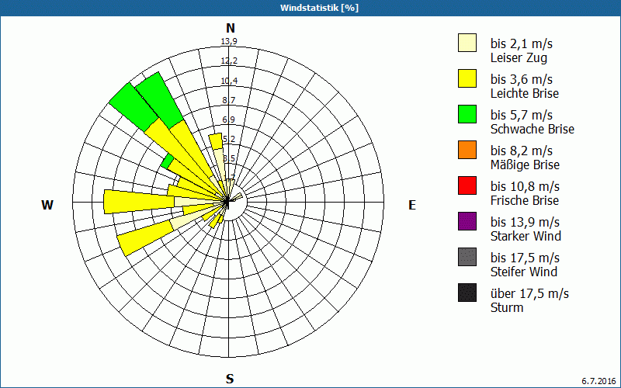This screenshot has width=621, height=388.
Task: Click the gray 'bis 17,5 m/s' legend swatch
Action: (x=467, y=257)
